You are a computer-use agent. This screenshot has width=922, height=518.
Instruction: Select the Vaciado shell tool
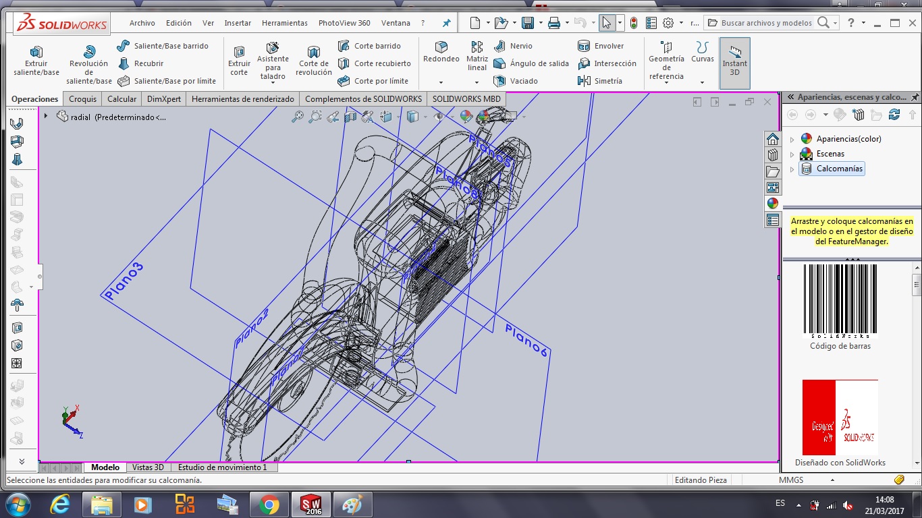(516, 81)
